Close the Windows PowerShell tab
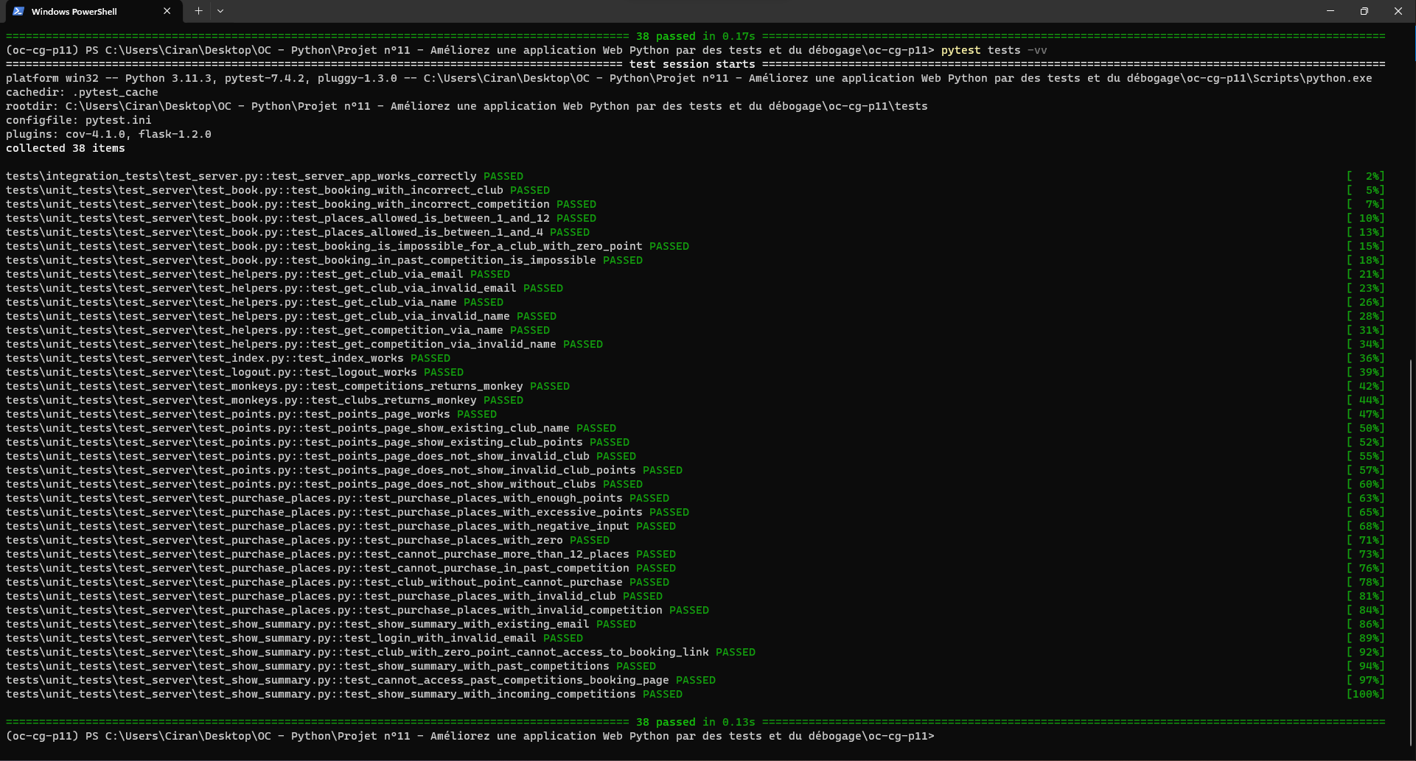 pos(167,11)
